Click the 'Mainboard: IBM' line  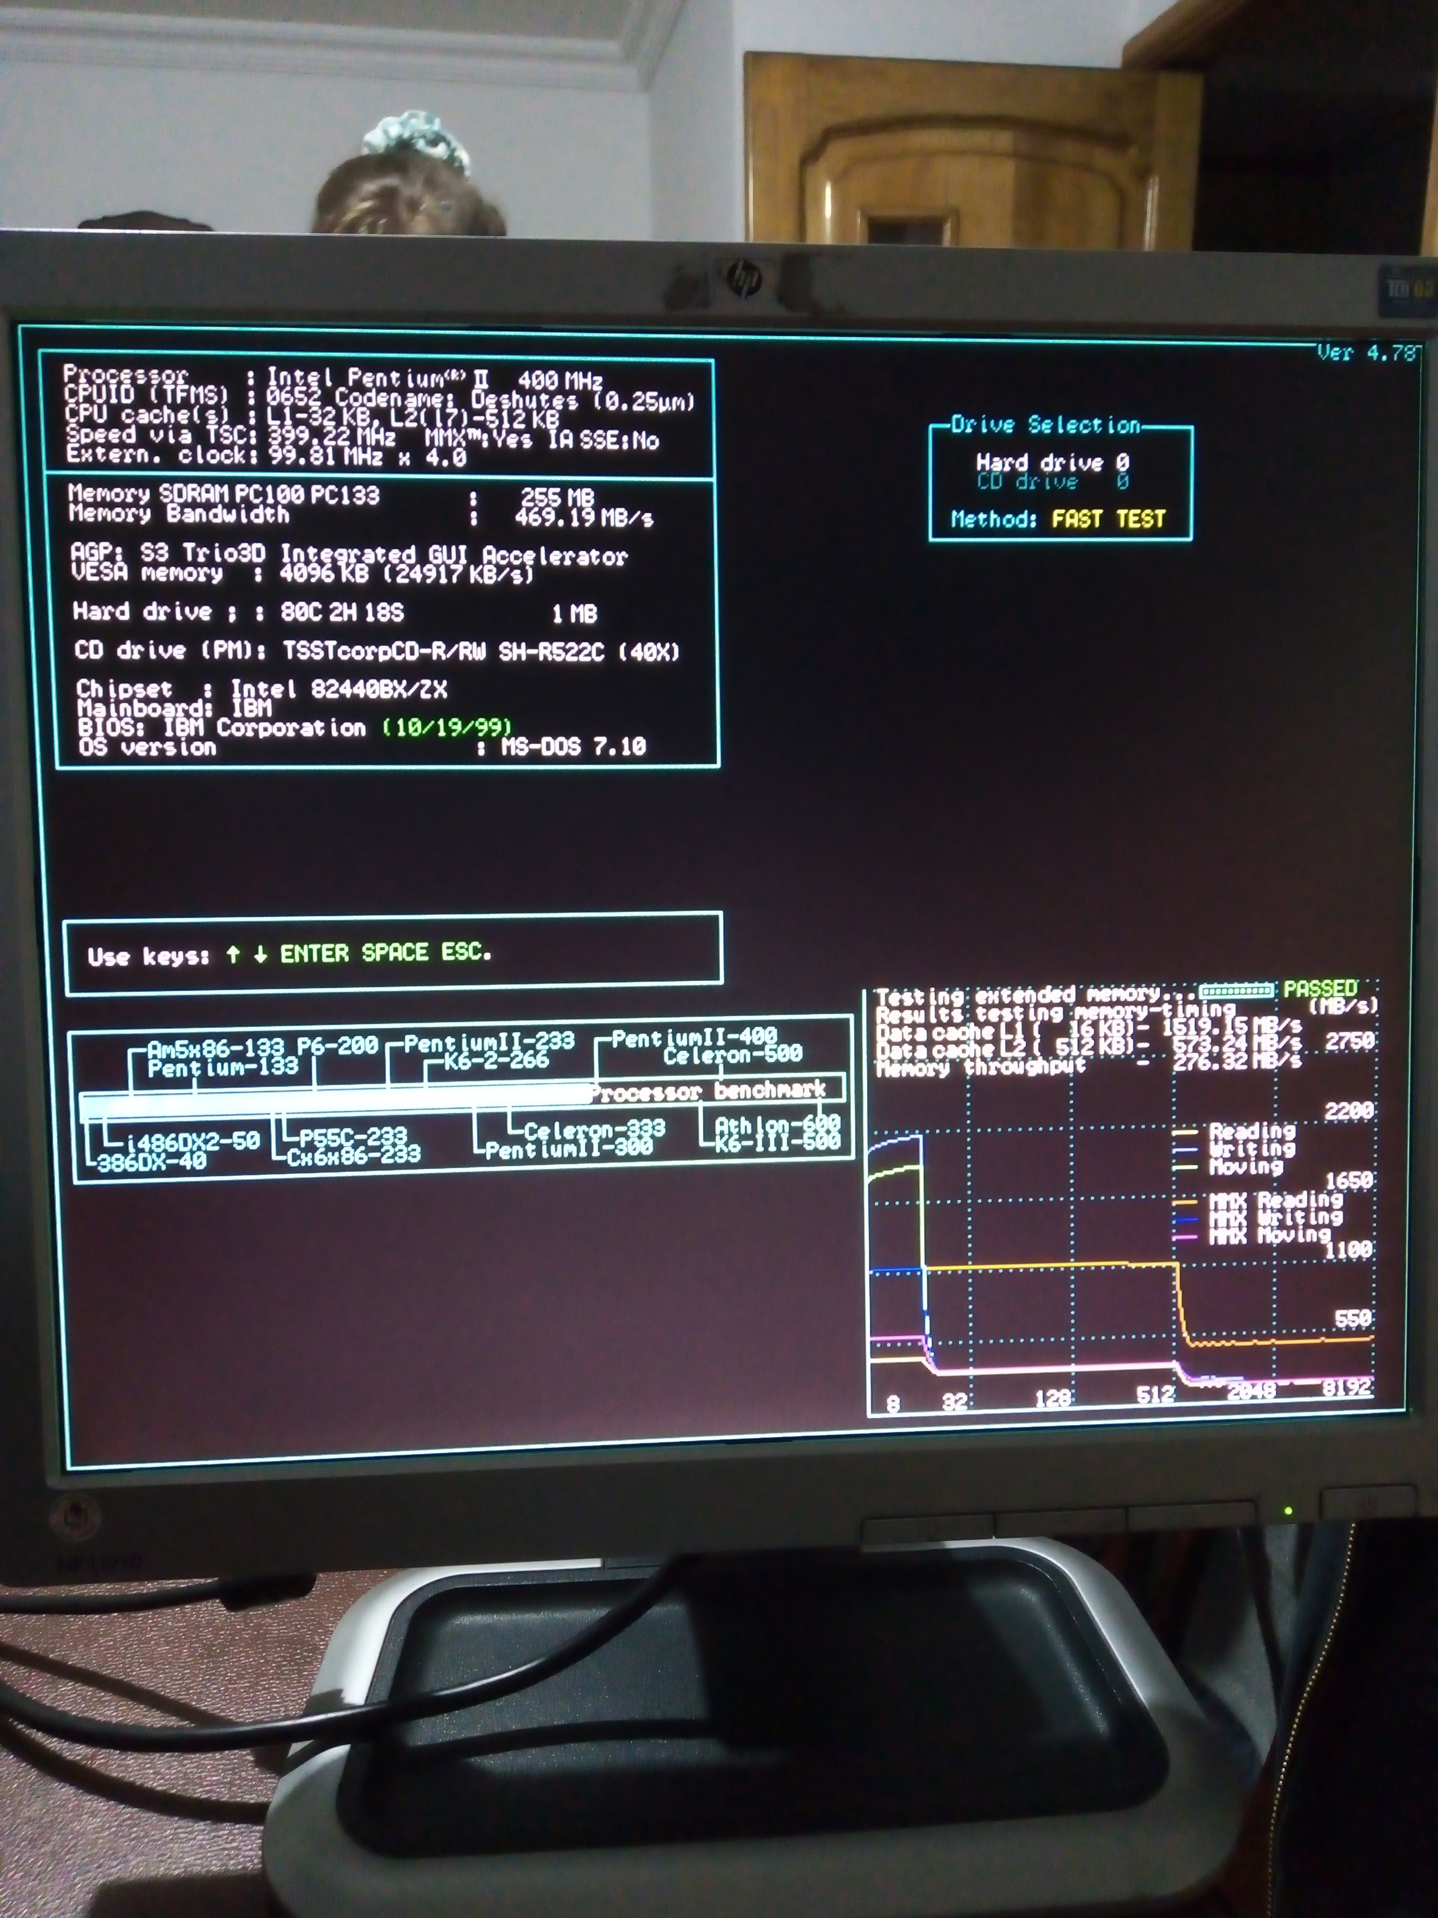(174, 708)
